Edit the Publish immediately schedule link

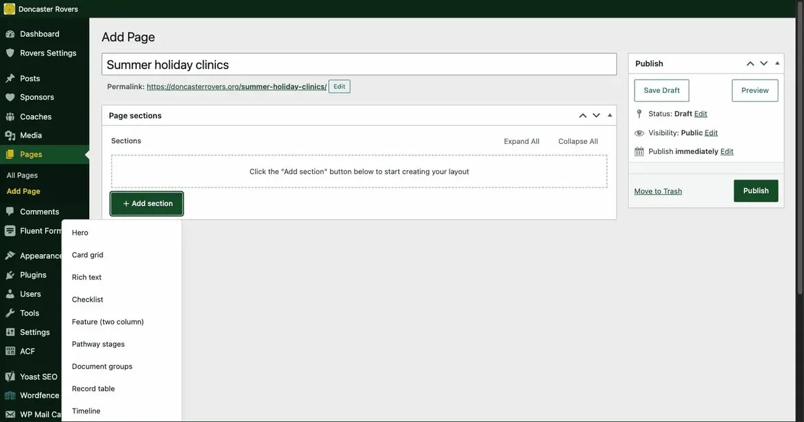pyautogui.click(x=727, y=151)
